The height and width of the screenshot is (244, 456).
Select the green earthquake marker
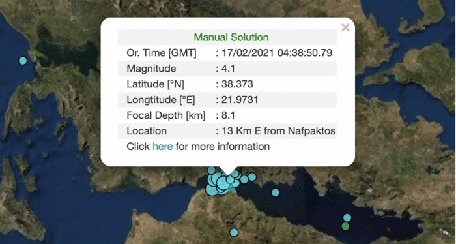tap(345, 226)
